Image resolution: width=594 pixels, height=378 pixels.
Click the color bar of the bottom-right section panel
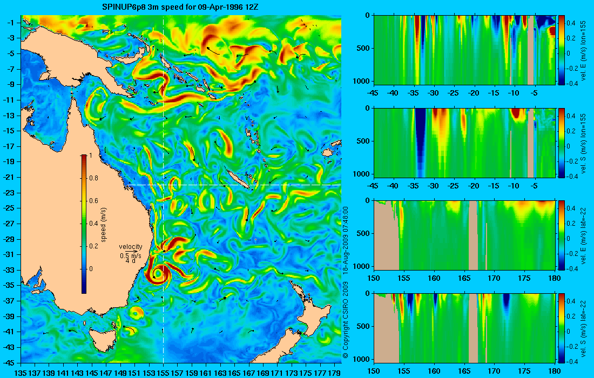pyautogui.click(x=562, y=328)
